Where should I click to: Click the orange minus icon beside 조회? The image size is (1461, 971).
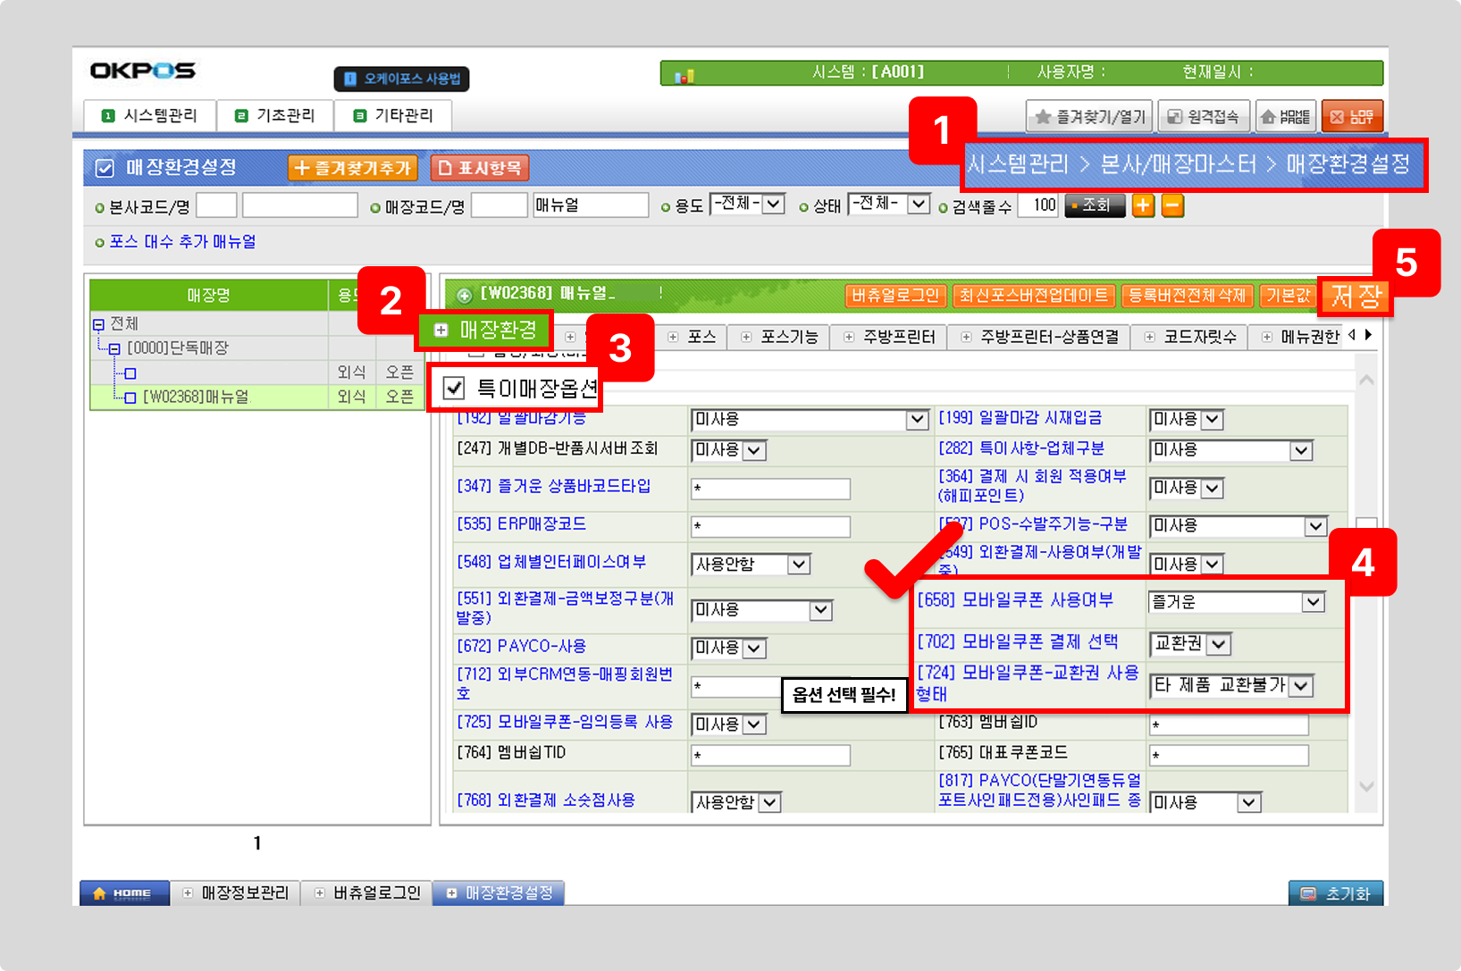(x=1172, y=205)
